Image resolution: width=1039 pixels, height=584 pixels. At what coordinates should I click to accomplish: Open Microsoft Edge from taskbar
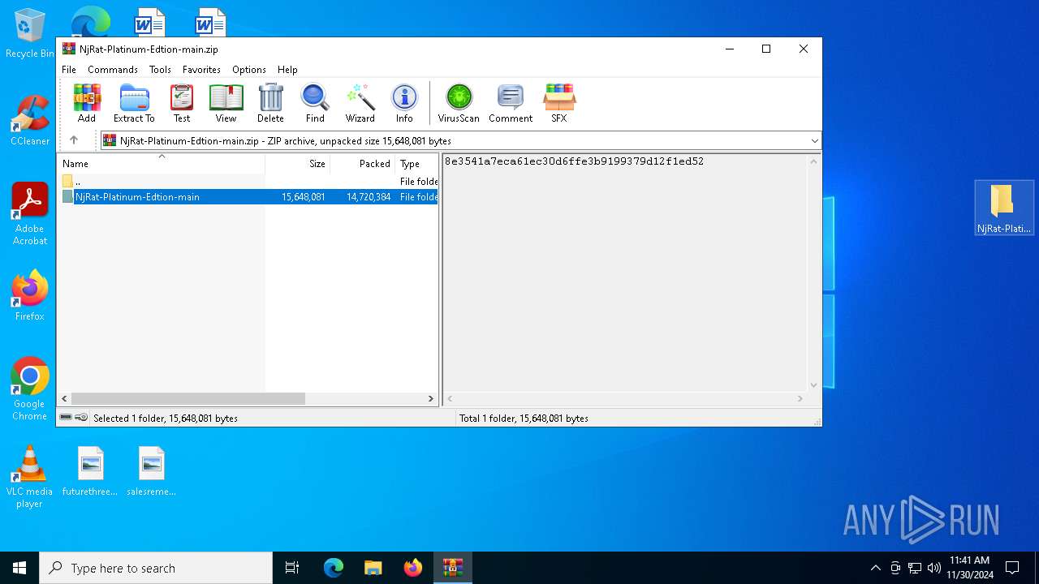(334, 568)
